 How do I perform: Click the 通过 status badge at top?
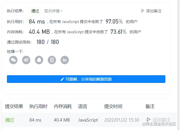[35, 11]
